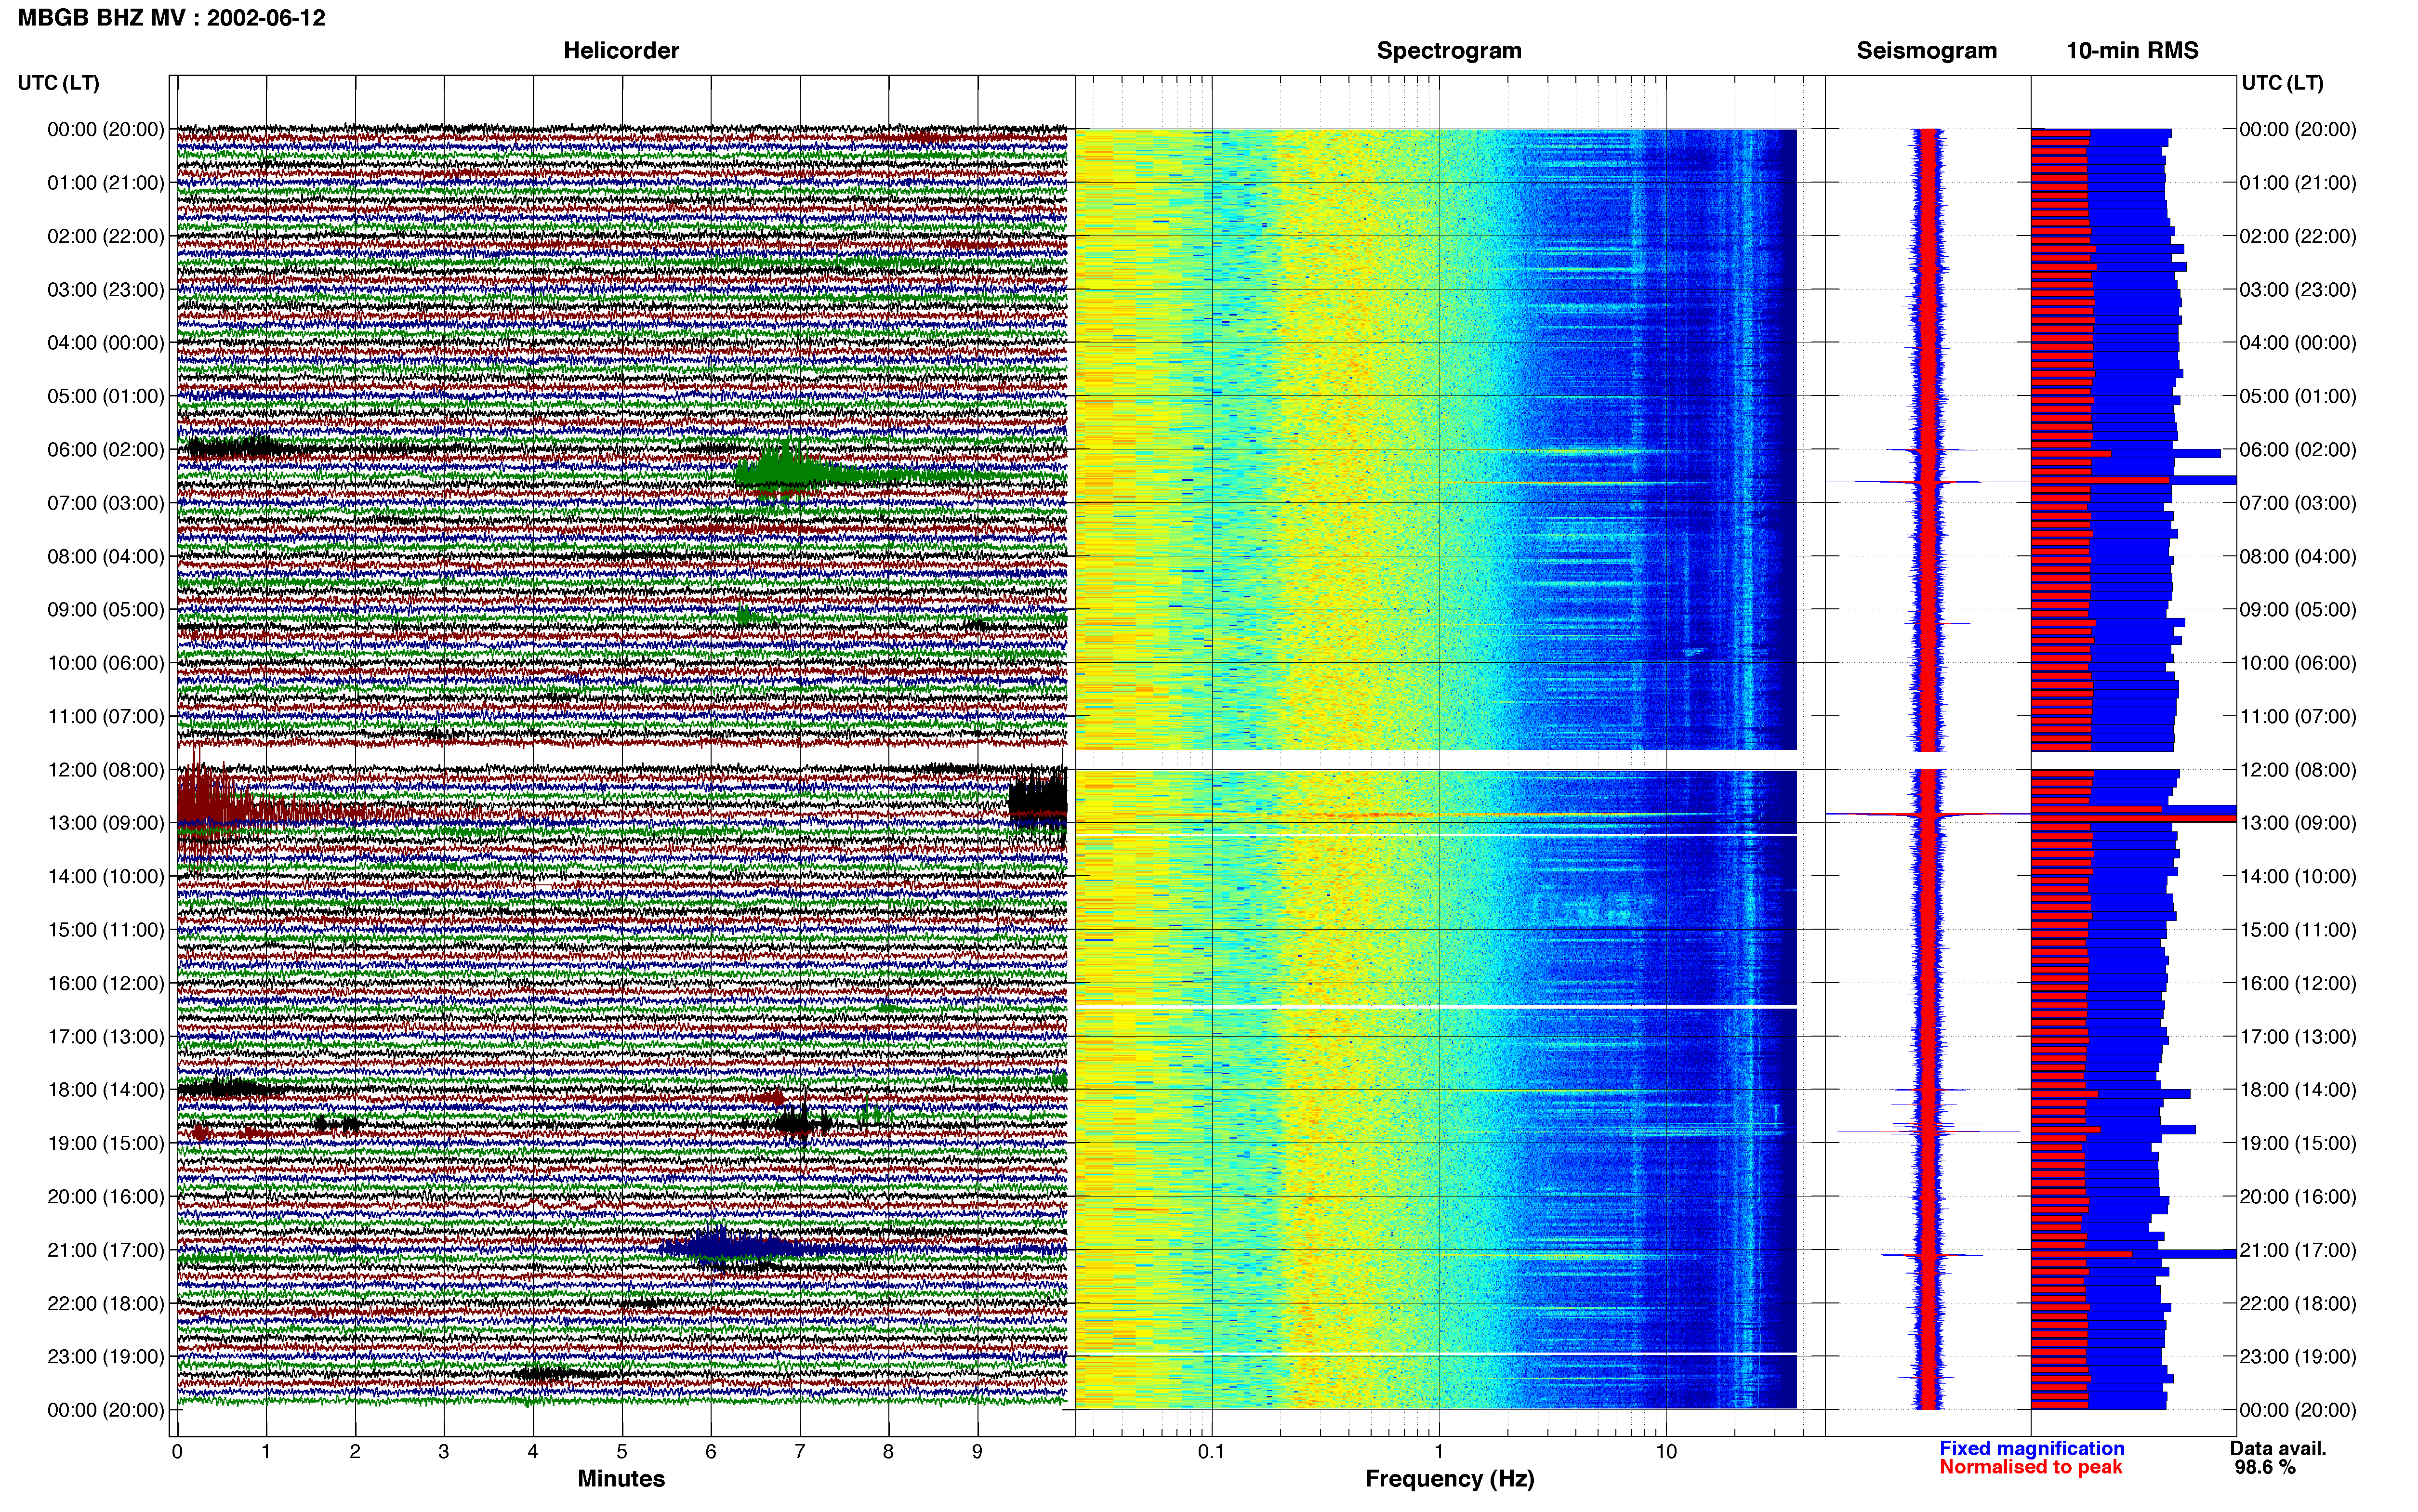Click '03:00 (23:00)' label beside the Helicorder
This screenshot has width=2418, height=1512.
point(106,290)
